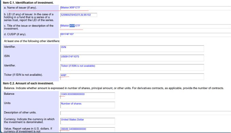Click the 'c. Title of the issue' label
Image resolution: width=231 pixels, height=133 pixels.
[29, 27]
